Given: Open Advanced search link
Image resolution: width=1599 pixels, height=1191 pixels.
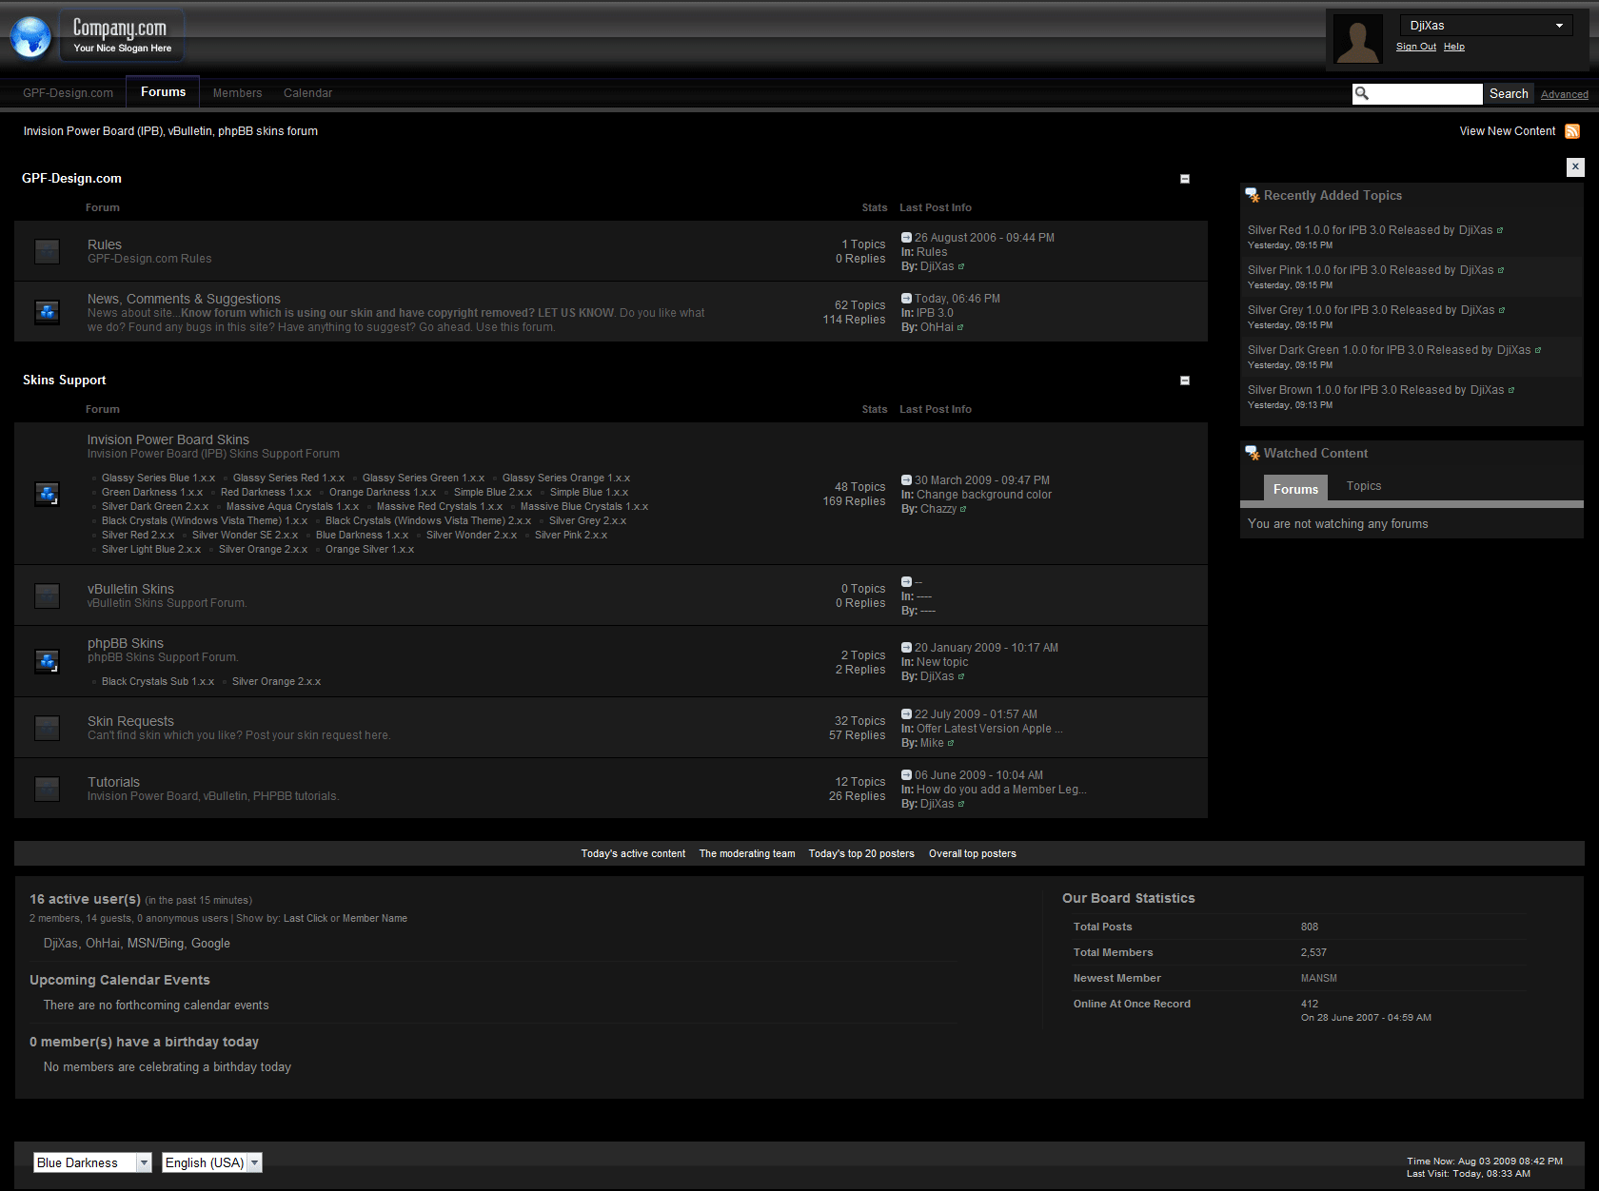Looking at the screenshot, I should point(1565,94).
